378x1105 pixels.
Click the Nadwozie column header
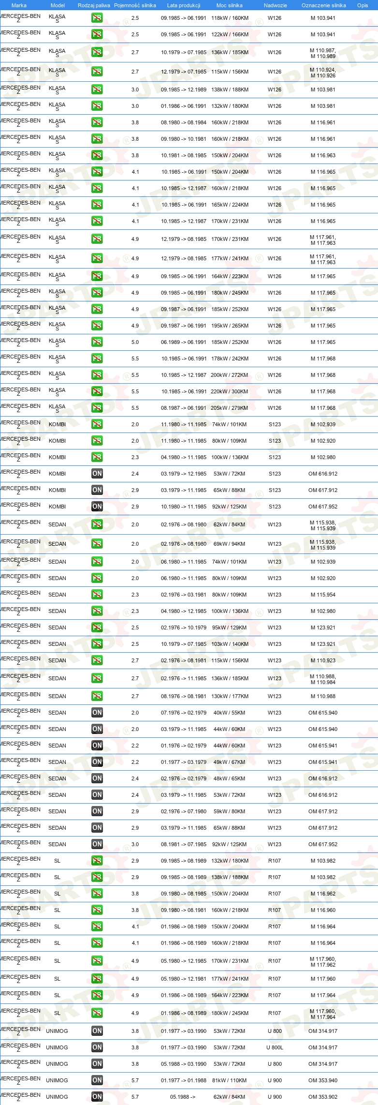click(276, 5)
